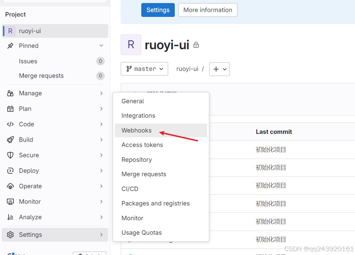Expand the Plan section chevron
This screenshot has height=255, width=355.
[101, 109]
